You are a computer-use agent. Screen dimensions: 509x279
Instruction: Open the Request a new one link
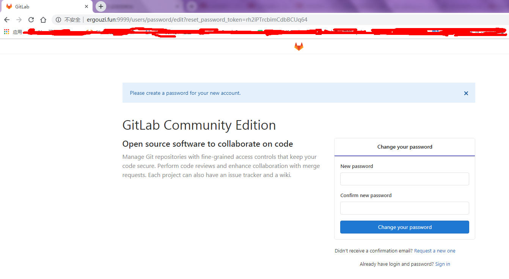(x=435, y=251)
